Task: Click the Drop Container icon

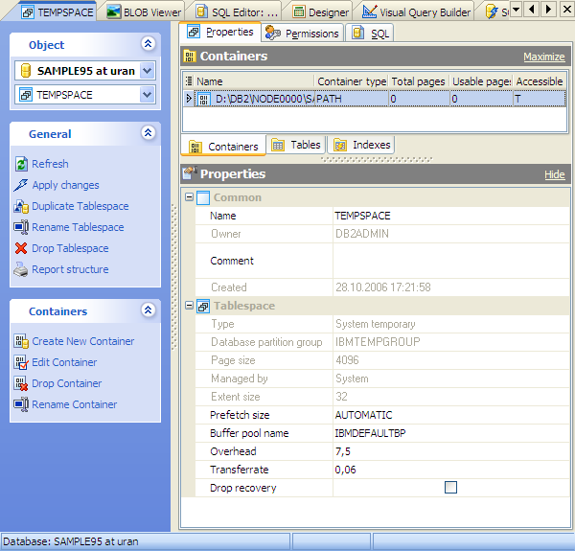Action: coord(22,383)
